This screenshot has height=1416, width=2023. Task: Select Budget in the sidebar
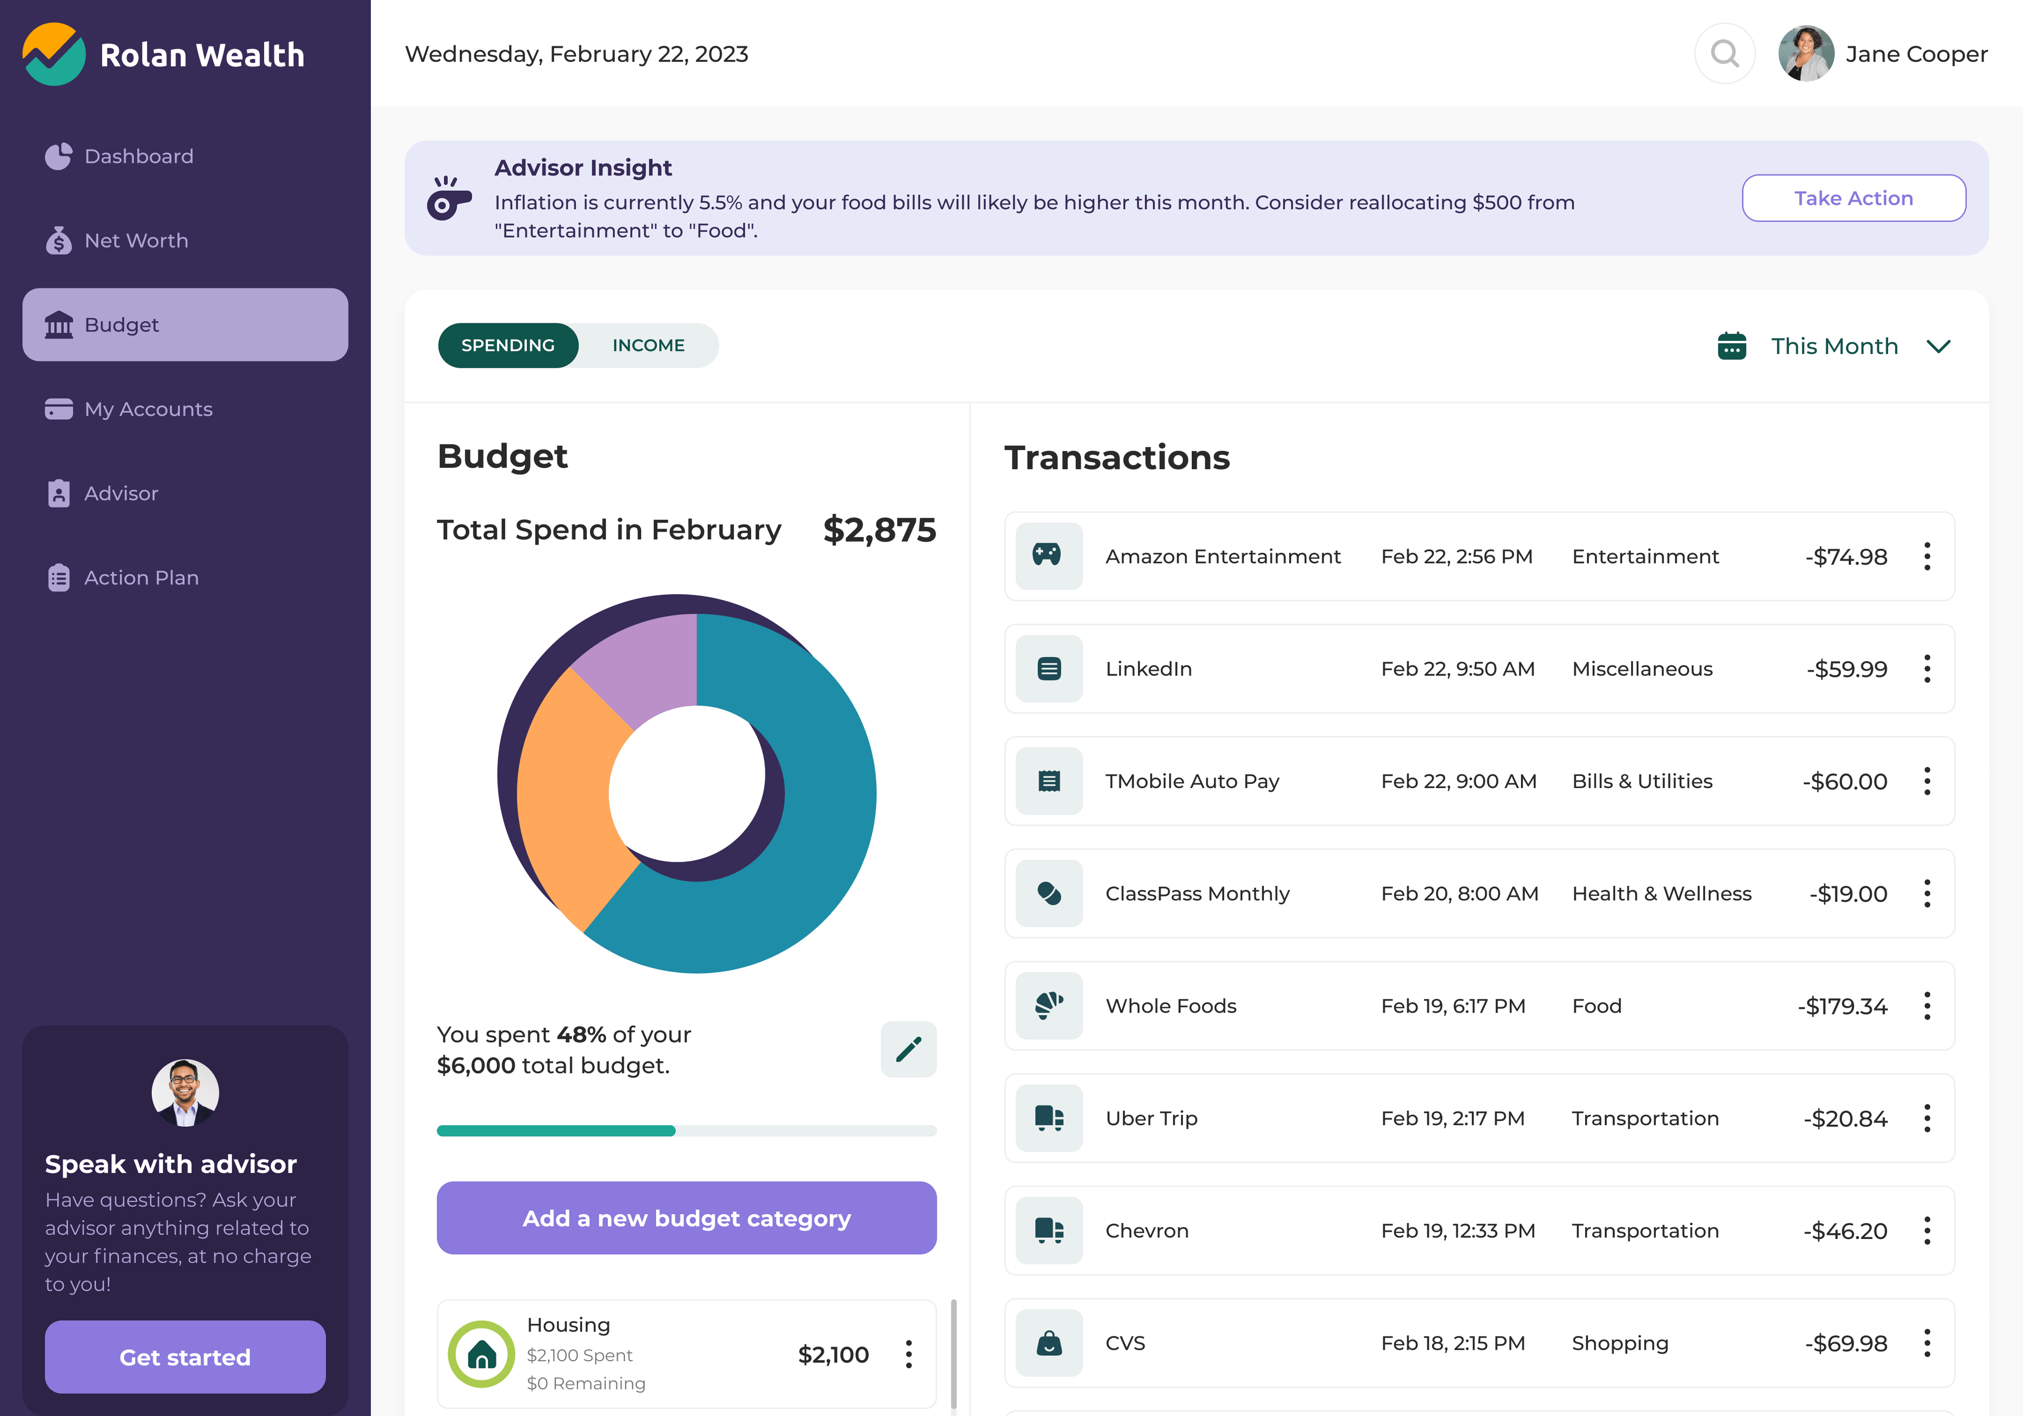pyautogui.click(x=185, y=324)
